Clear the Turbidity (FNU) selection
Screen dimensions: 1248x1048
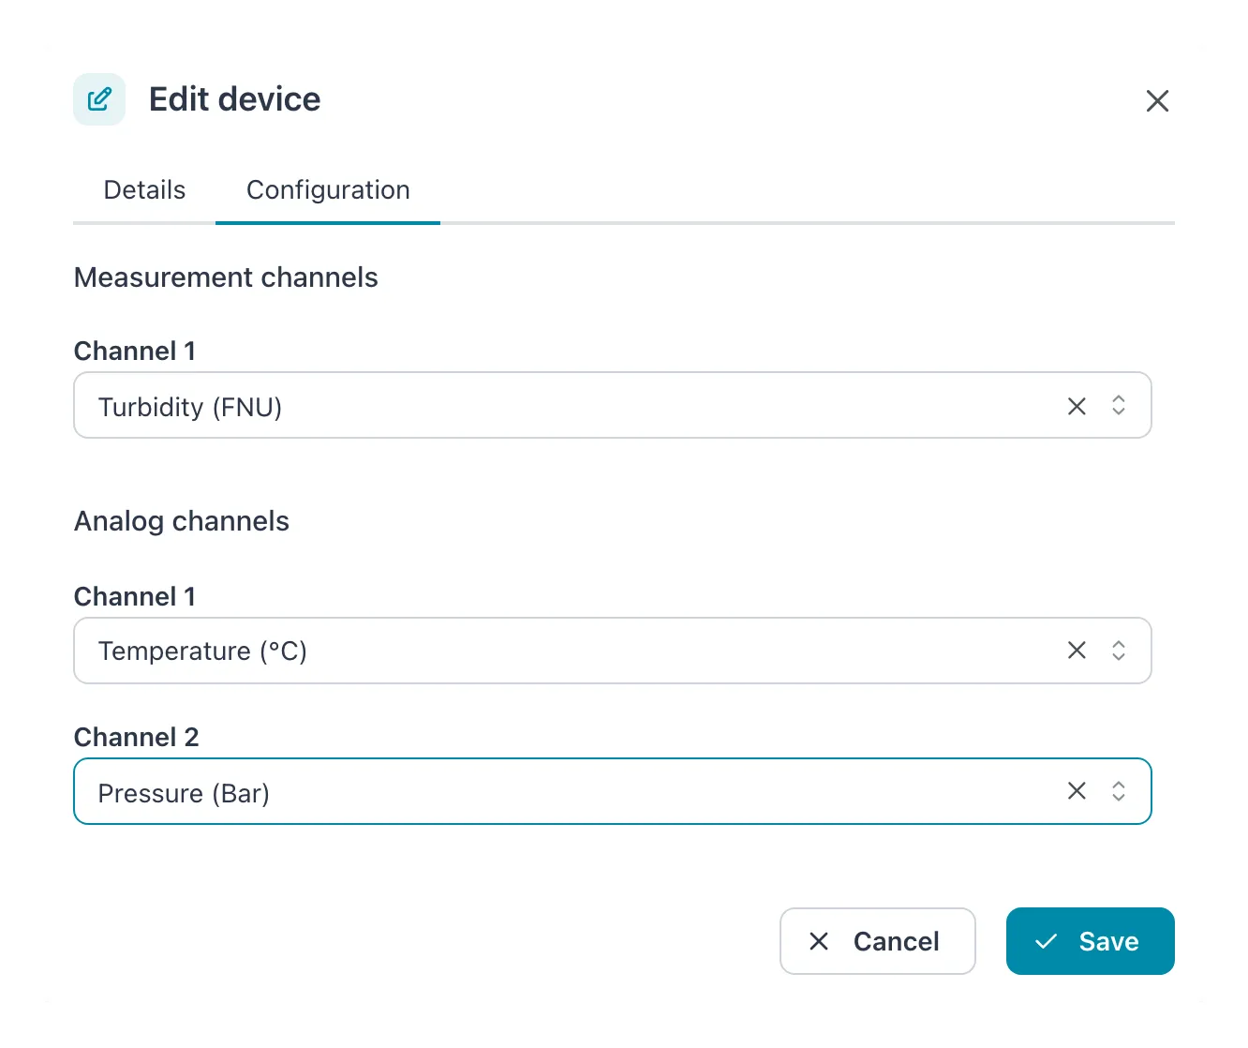click(1077, 406)
